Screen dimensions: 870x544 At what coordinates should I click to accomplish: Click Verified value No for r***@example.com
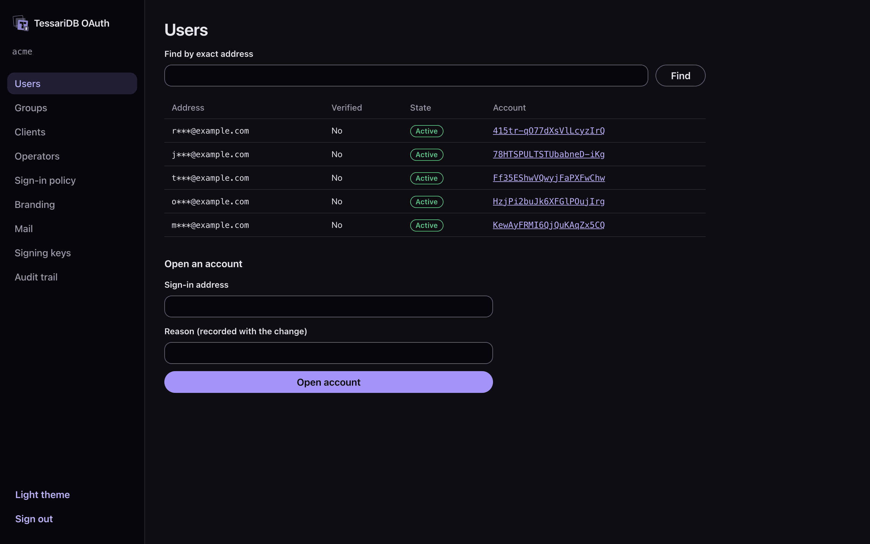[337, 131]
